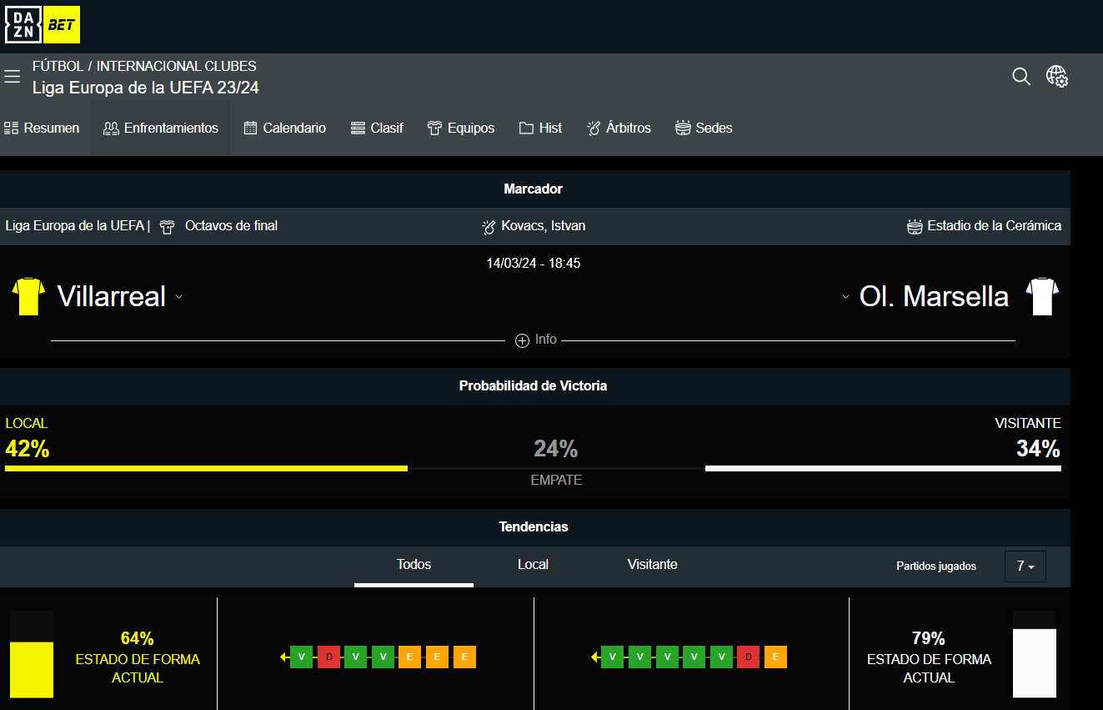
Task: Click the Probabilidad de Victoria header
Action: [534, 386]
